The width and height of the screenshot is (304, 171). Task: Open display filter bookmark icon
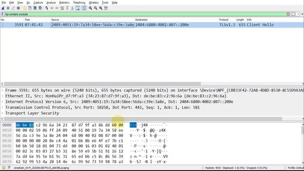tap(2, 14)
